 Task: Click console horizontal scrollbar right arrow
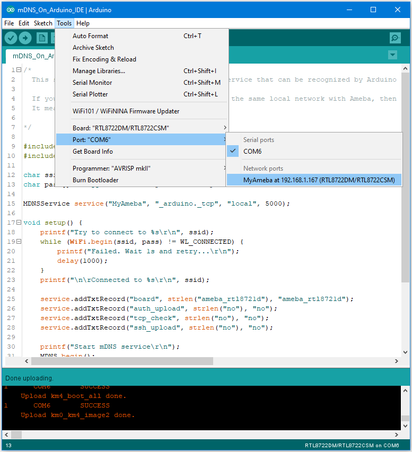click(x=397, y=435)
